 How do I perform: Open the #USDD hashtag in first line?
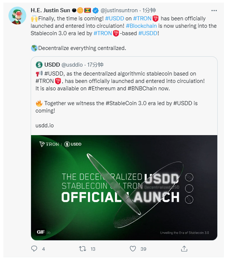coord(114,19)
